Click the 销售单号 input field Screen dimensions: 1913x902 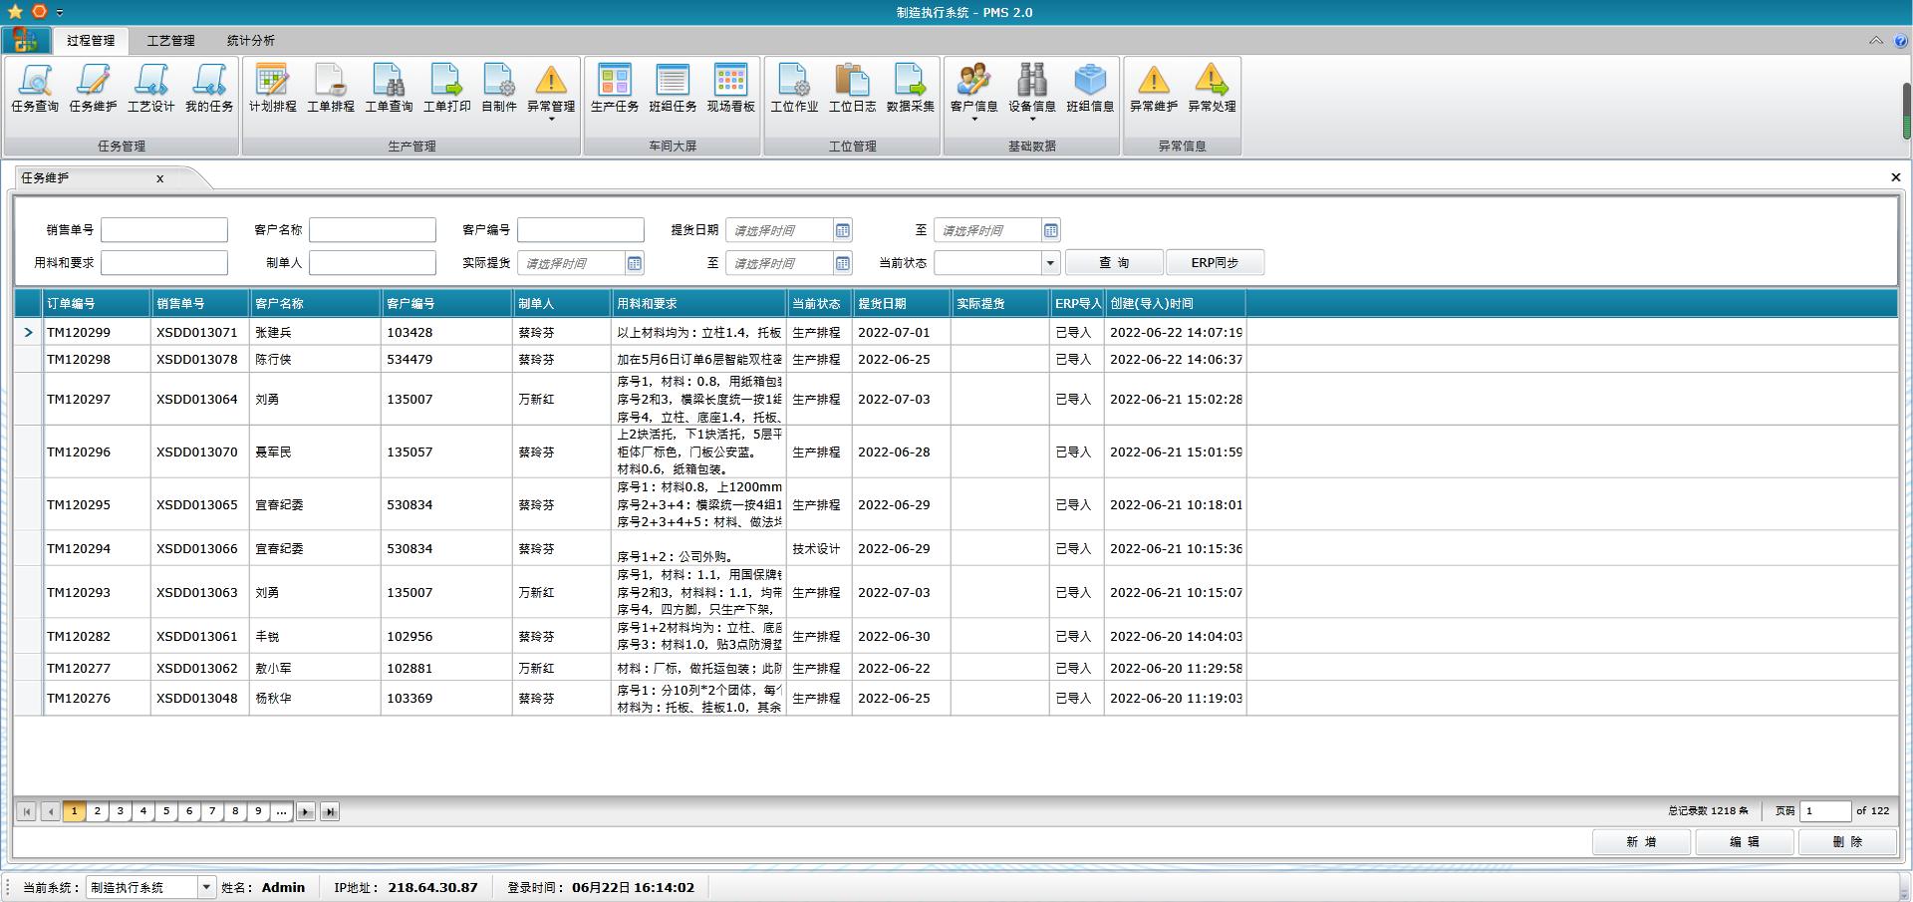pos(164,230)
